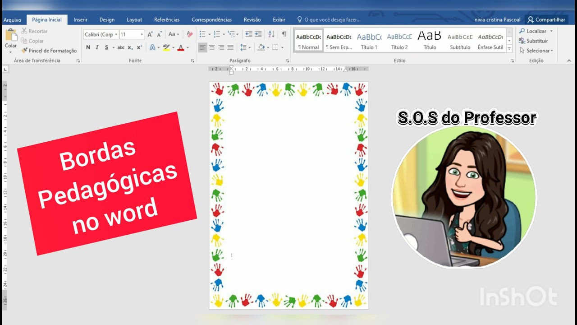Apply the Ênfase Sutil style
The height and width of the screenshot is (325, 577).
tap(490, 40)
